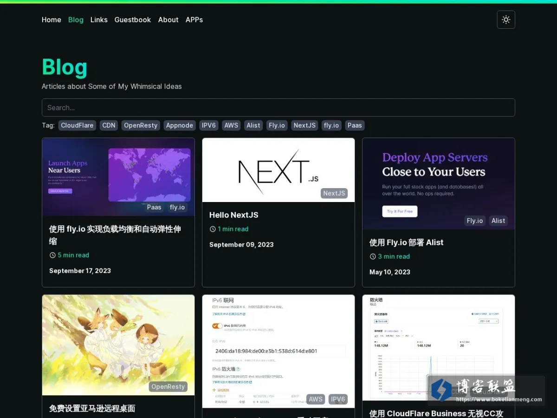Click subtitle Articles about Some of My Whimsical Ideas
This screenshot has height=418, width=557.
point(112,86)
